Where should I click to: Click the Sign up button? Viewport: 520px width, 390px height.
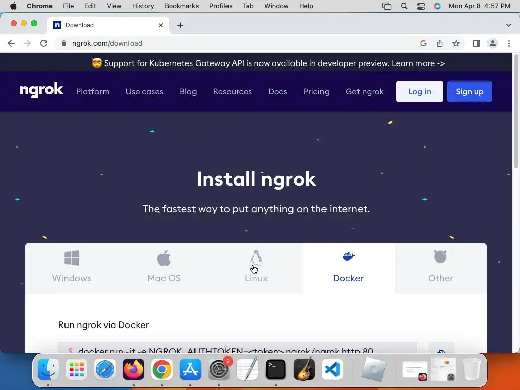tap(469, 91)
